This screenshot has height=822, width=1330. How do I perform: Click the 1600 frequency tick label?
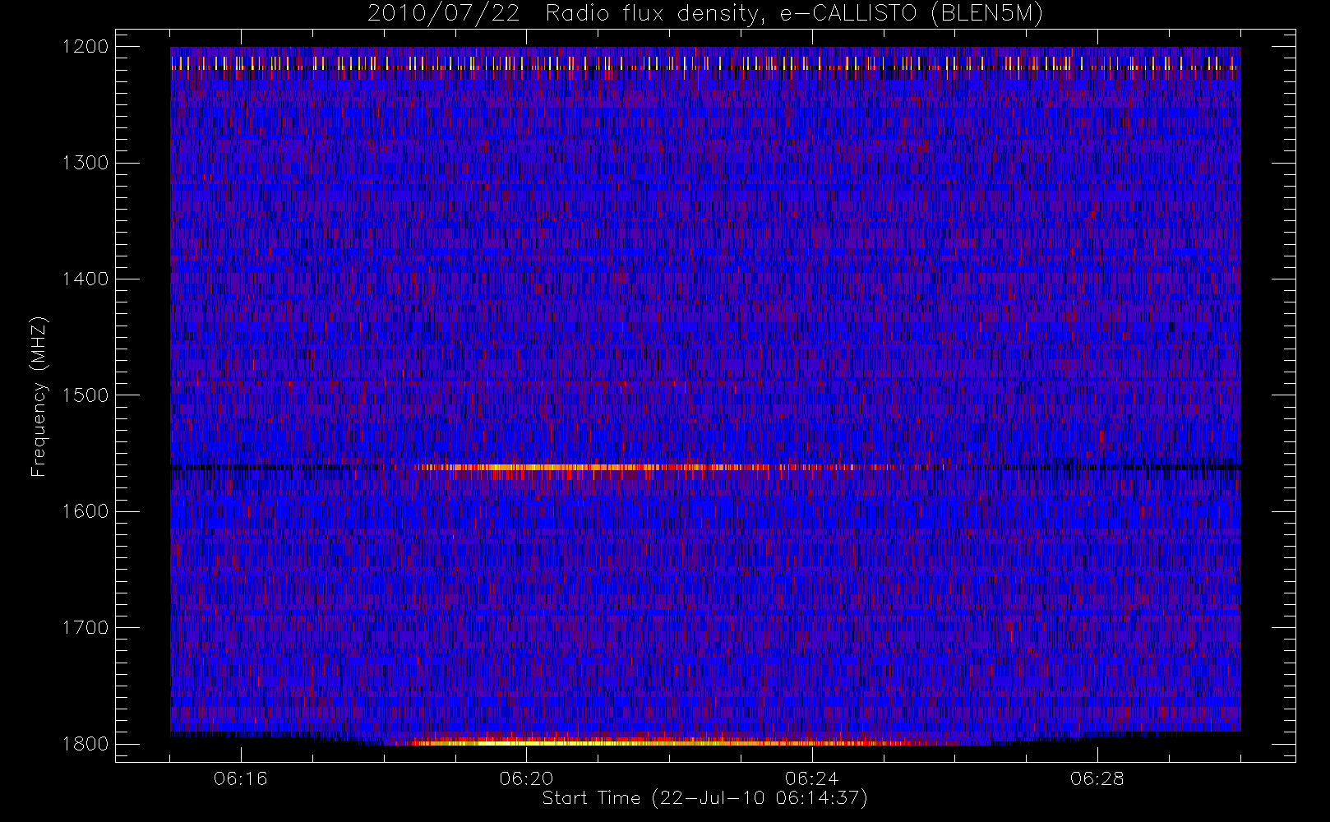coord(85,511)
